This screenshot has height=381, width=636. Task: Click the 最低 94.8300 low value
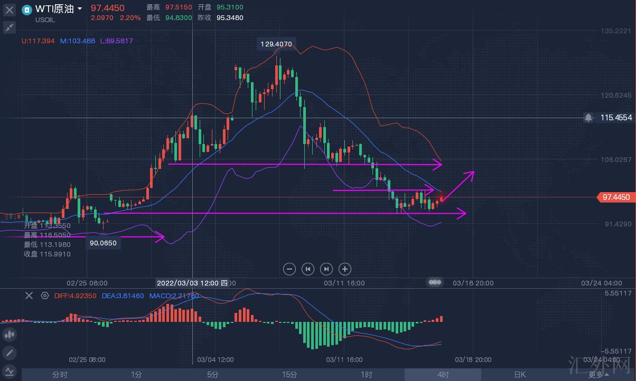170,17
